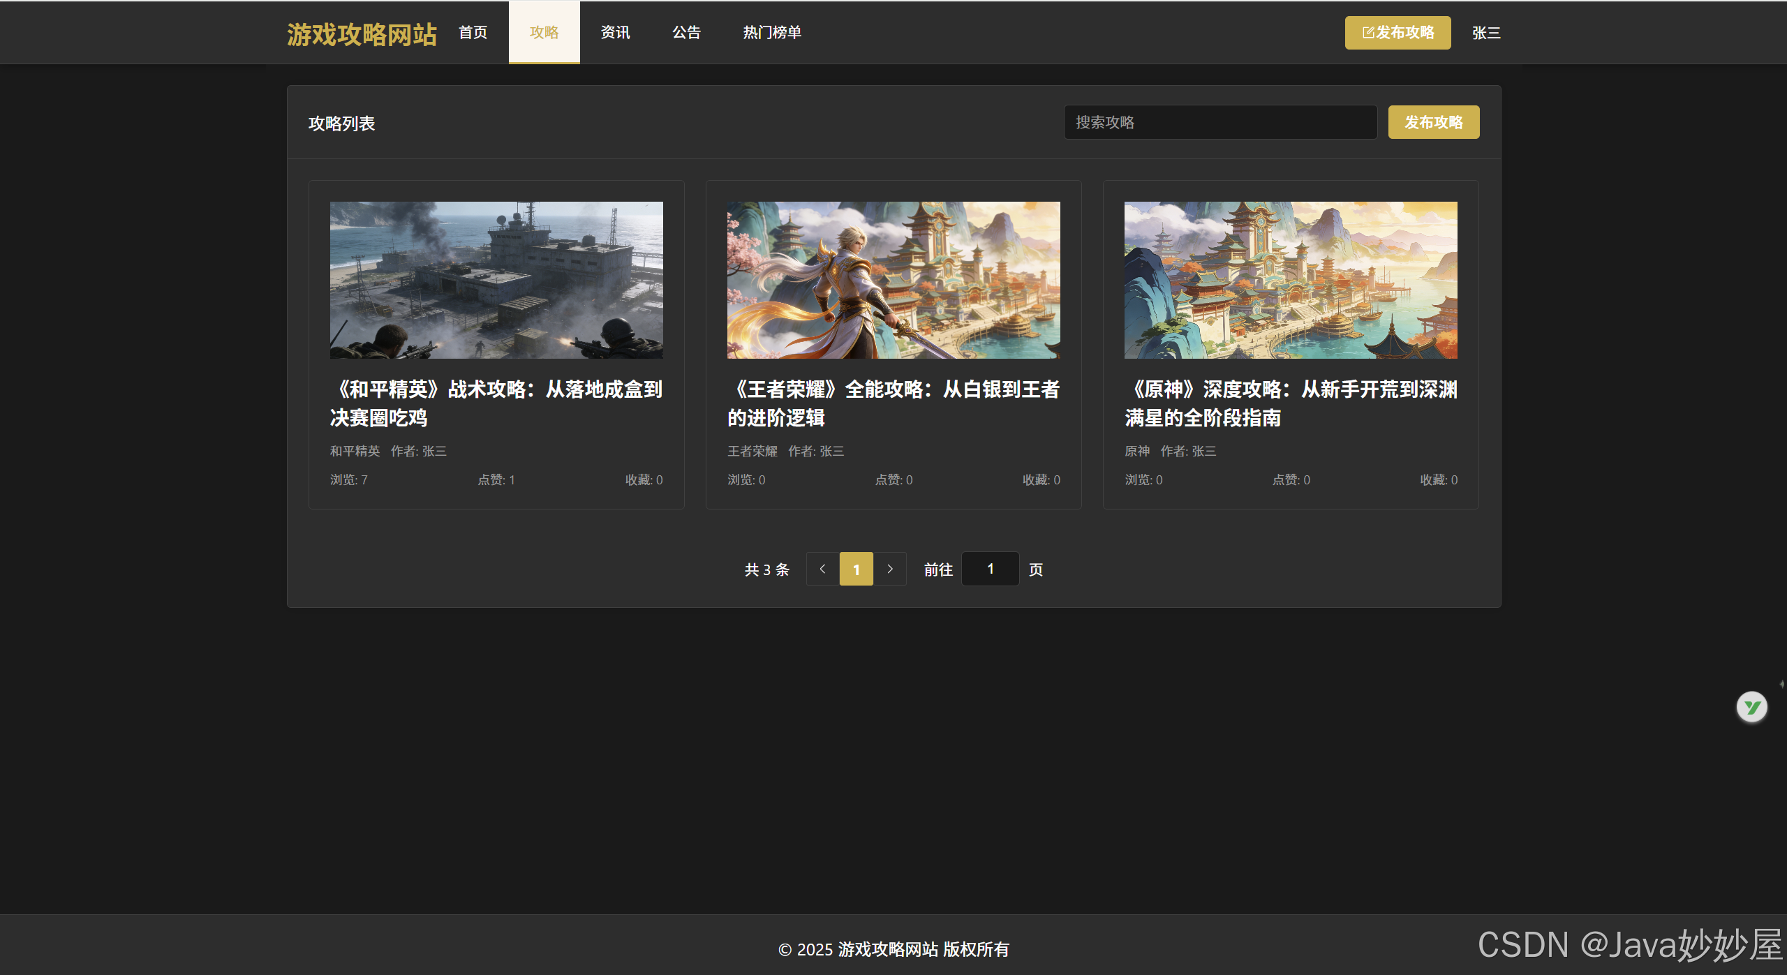Click 浏览: 7 on the 和平精英 card
This screenshot has height=975, width=1787.
click(x=349, y=479)
